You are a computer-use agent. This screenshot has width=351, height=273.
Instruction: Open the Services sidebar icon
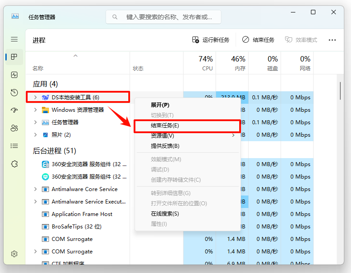14,164
